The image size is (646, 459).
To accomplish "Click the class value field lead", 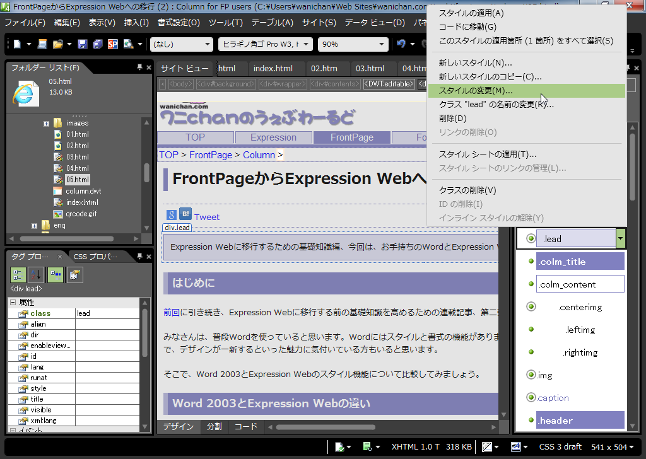I will 107,313.
